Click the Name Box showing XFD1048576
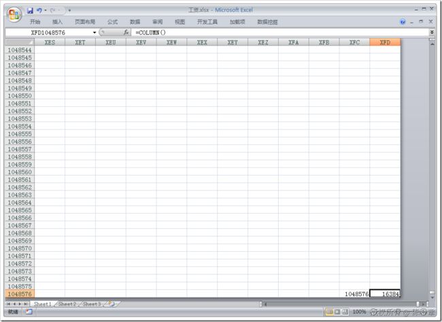This screenshot has width=442, height=322. [48, 33]
